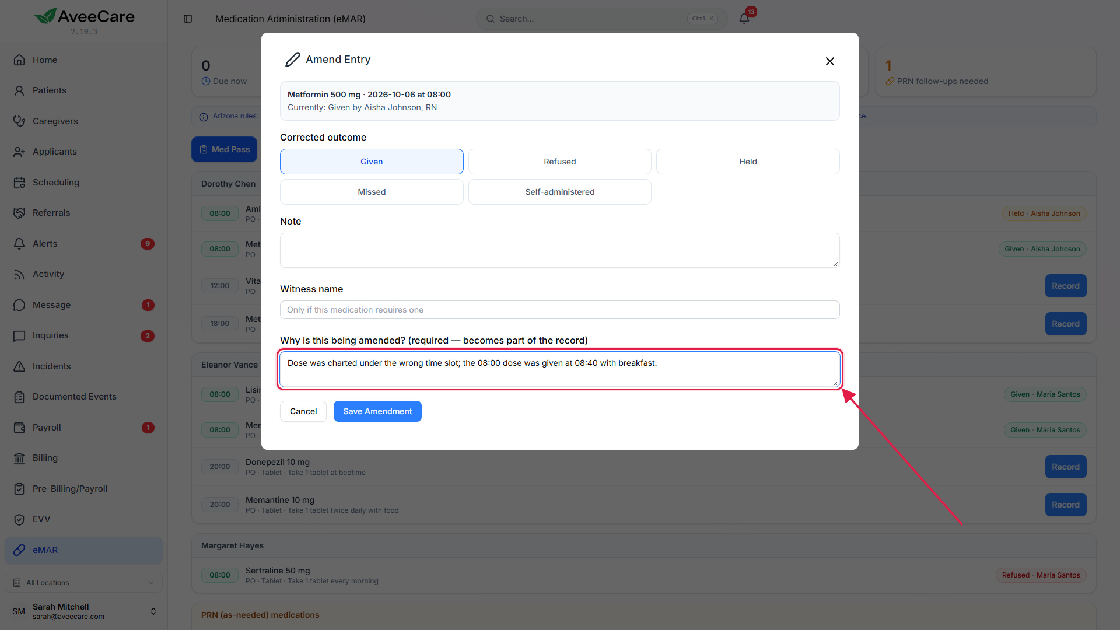Open Applicants in the sidebar
Image resolution: width=1120 pixels, height=630 pixels.
pos(84,152)
